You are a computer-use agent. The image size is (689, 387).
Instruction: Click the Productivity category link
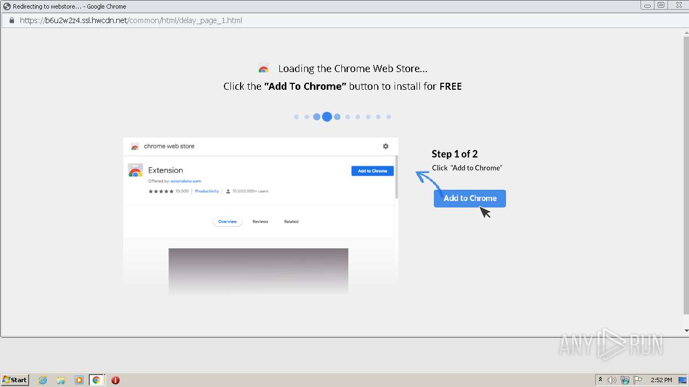click(x=207, y=191)
